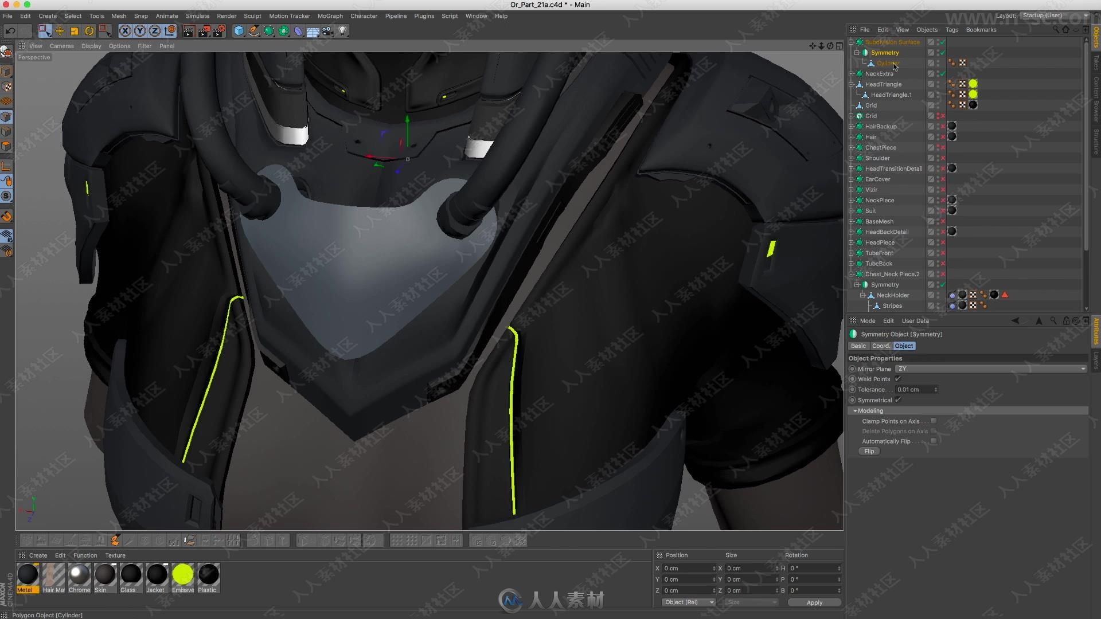Open User Data in Attributes panel
Image resolution: width=1101 pixels, height=619 pixels.
915,321
